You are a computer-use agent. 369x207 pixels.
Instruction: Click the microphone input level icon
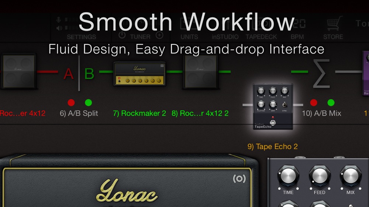coord(59,20)
